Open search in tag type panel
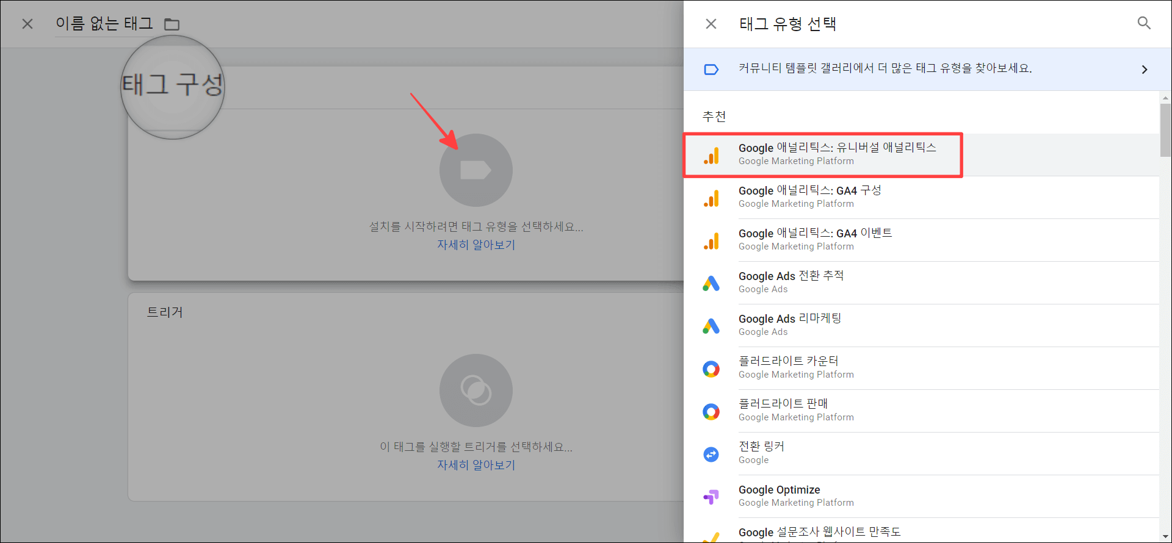1172x543 pixels. pyautogui.click(x=1144, y=23)
